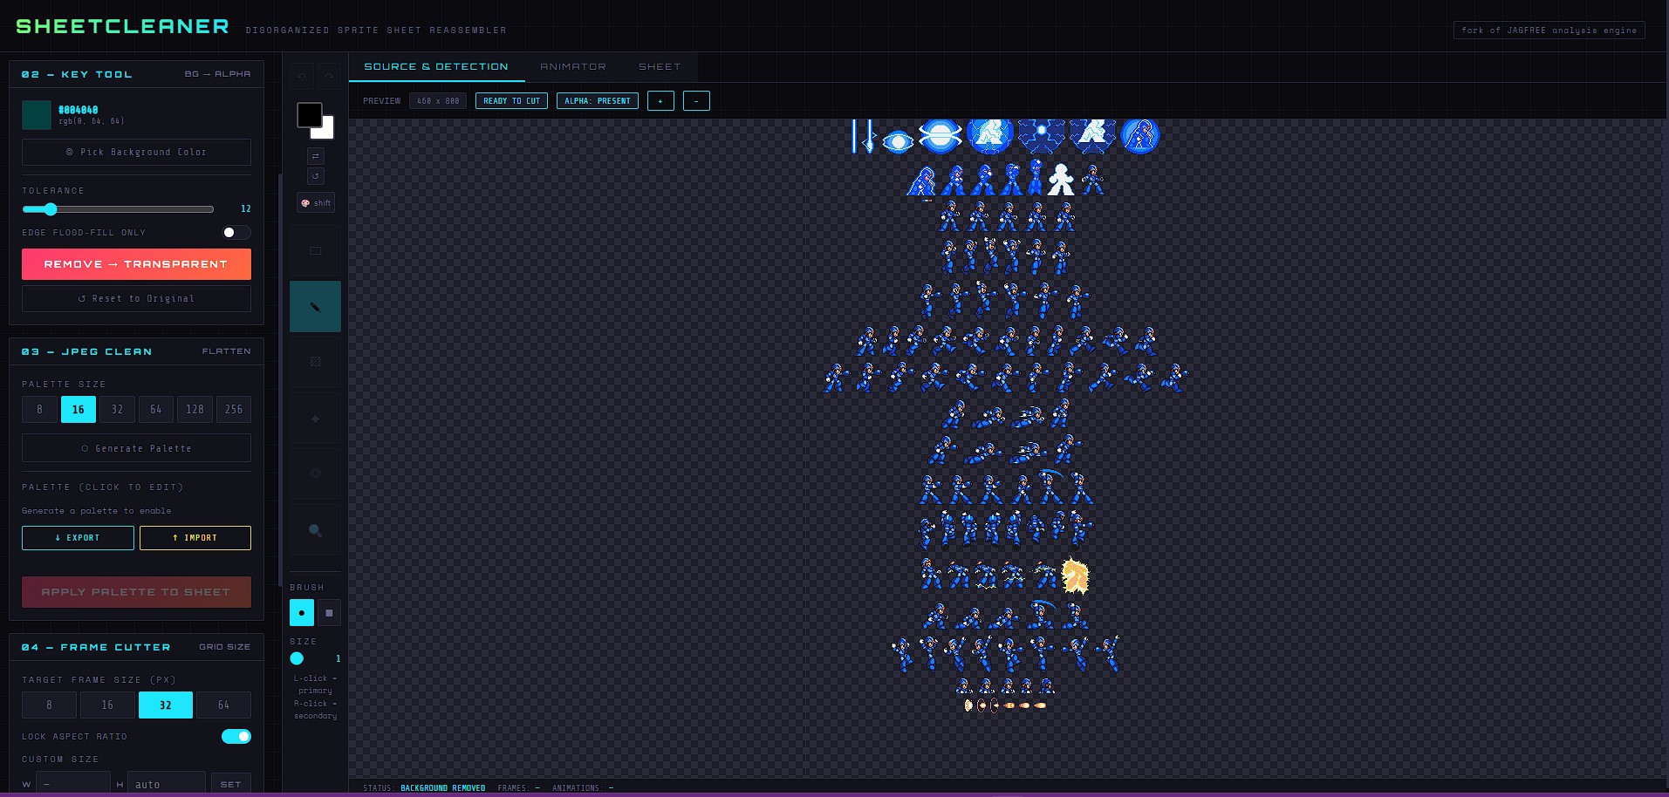Click the 03 – JPEG Clean header
Viewport: 1669px width, 797px height.
point(136,351)
